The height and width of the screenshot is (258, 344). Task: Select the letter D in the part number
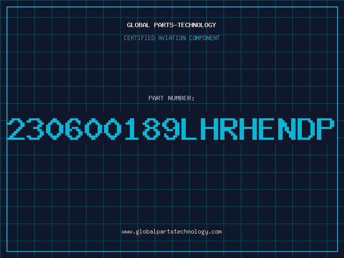click(x=306, y=129)
